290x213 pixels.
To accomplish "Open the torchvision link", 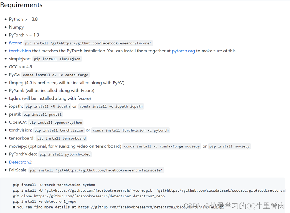I will [20, 51].
